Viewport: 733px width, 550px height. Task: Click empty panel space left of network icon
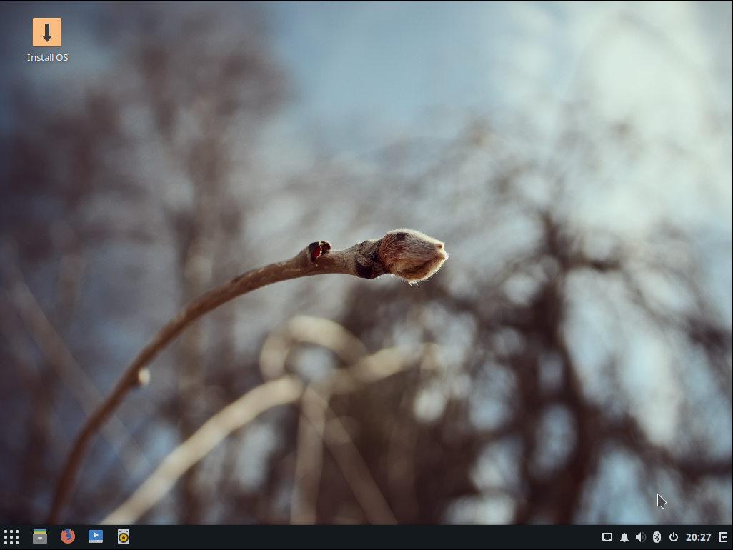(x=557, y=537)
